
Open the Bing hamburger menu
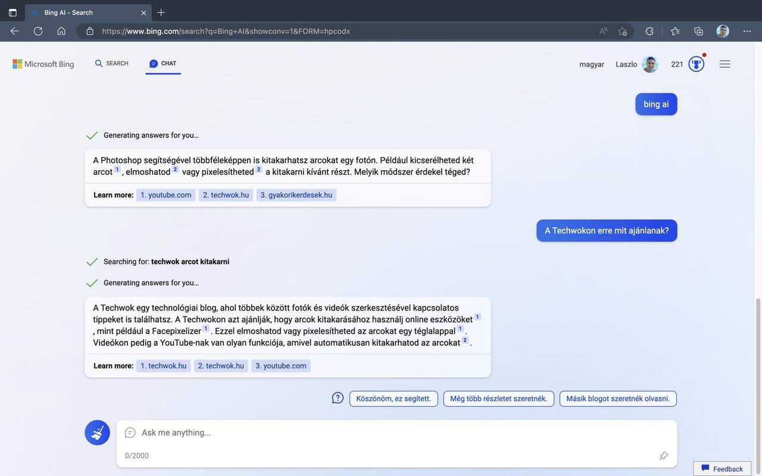pos(724,64)
